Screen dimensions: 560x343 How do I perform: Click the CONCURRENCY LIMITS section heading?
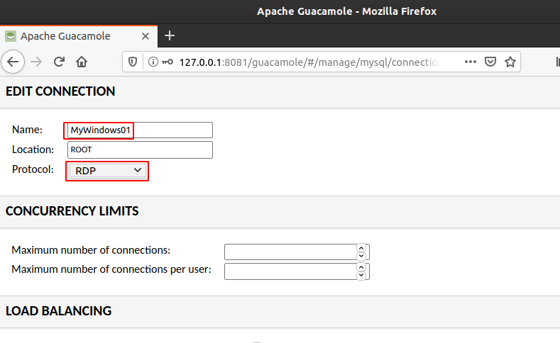click(72, 211)
